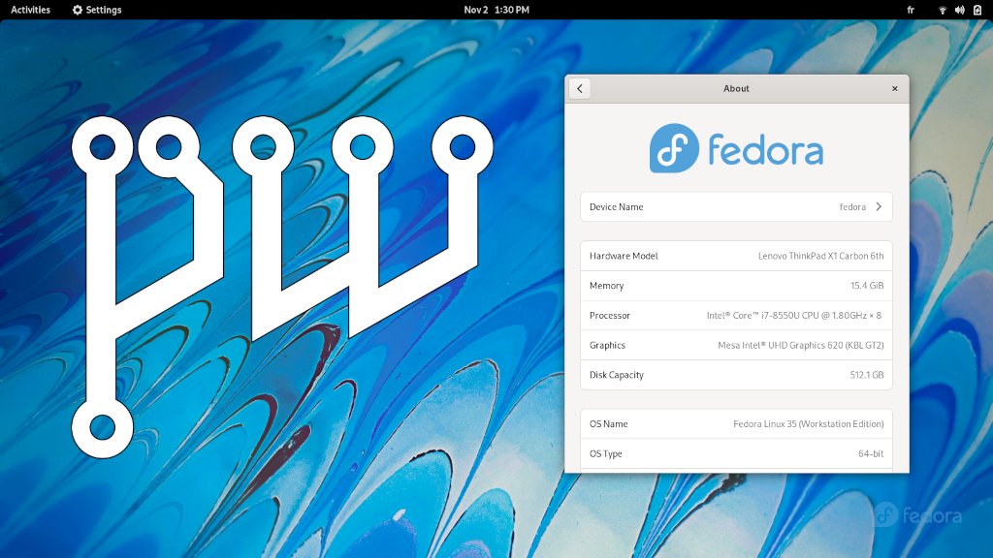Open the fr keyboard layout indicator
The height and width of the screenshot is (558, 993).
911,10
